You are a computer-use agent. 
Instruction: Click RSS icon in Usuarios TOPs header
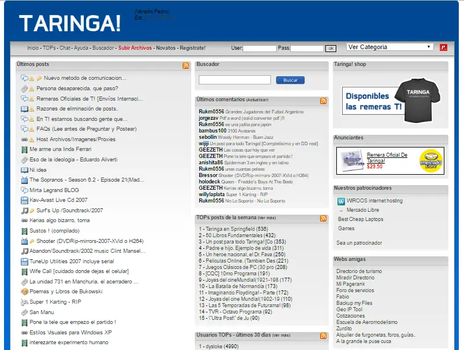323,336
